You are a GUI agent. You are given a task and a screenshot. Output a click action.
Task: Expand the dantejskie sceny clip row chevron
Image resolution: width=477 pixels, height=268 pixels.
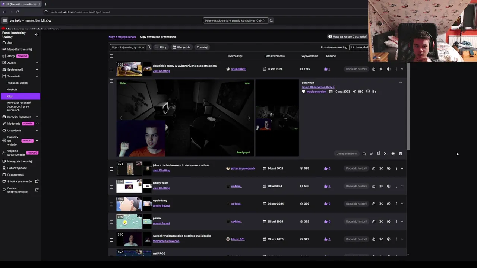[402, 69]
